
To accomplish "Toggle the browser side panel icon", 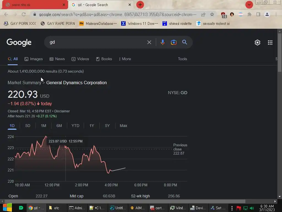I will (x=258, y=14).
